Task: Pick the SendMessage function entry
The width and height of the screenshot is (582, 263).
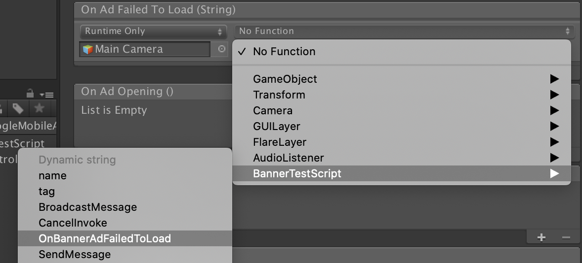Action: [75, 254]
